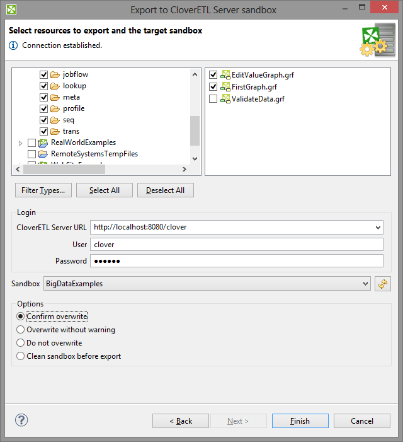Click the ValidateData.grf graph icon
The width and height of the screenshot is (403, 442).
click(225, 98)
